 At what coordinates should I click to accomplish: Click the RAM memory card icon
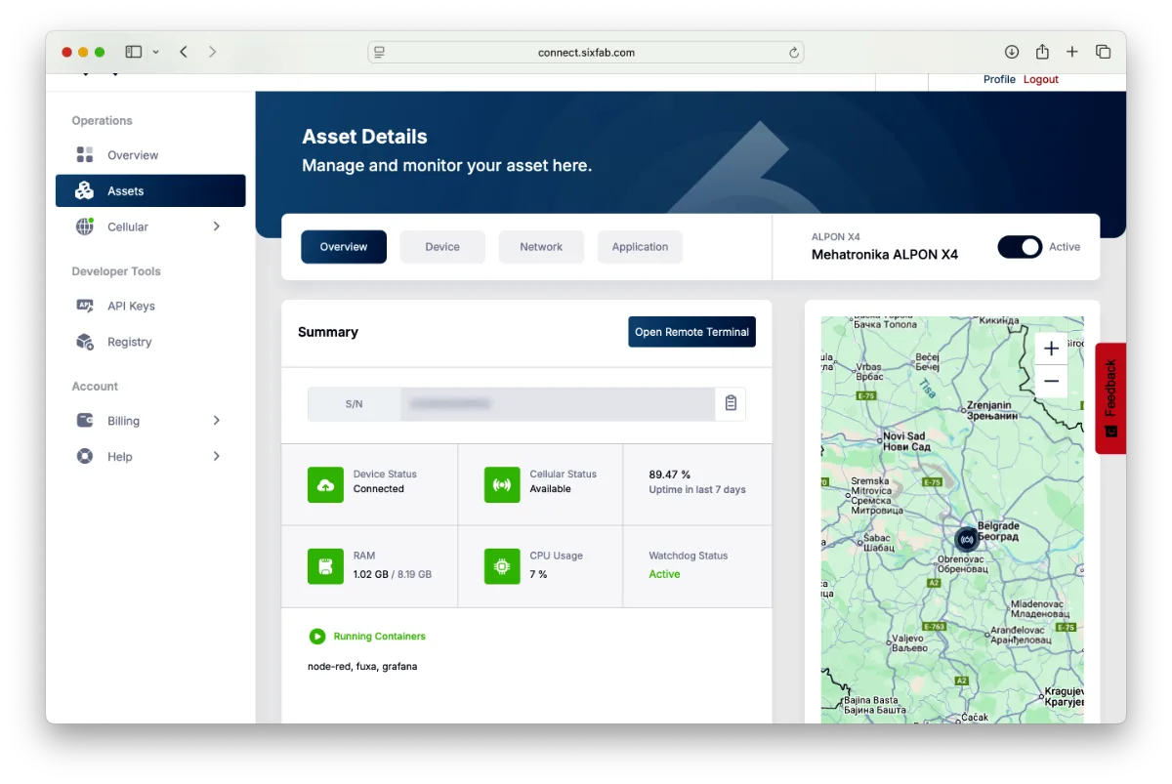[x=325, y=566]
